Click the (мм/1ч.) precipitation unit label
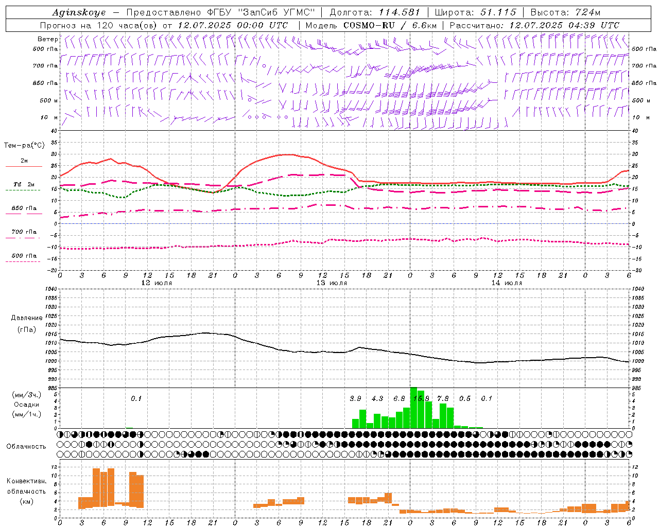The width and height of the screenshot is (659, 527). pos(27,414)
